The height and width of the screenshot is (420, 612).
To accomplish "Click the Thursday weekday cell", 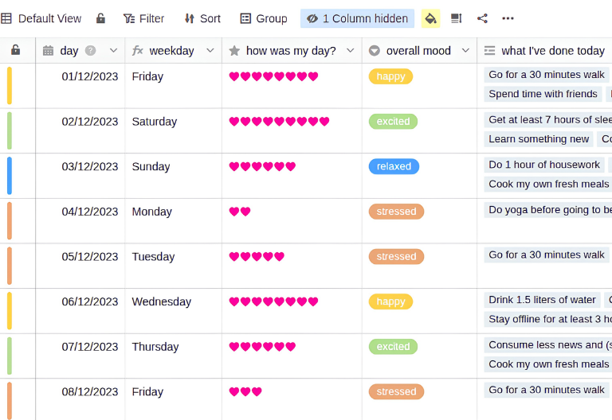I will pos(173,356).
